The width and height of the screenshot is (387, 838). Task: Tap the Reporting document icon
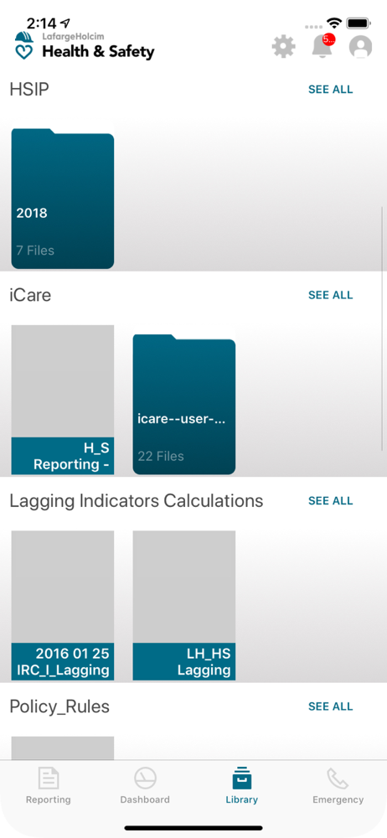[x=48, y=779]
